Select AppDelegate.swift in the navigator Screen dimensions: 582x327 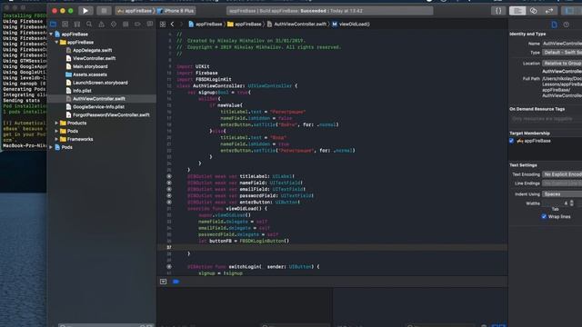[x=93, y=51]
